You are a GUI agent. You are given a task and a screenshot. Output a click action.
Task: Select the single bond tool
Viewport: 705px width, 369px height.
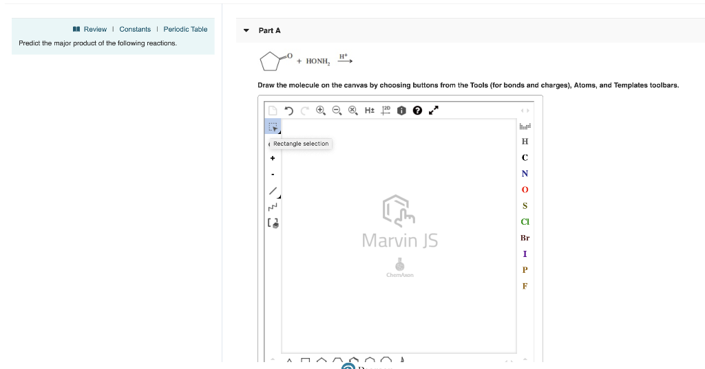(273, 191)
